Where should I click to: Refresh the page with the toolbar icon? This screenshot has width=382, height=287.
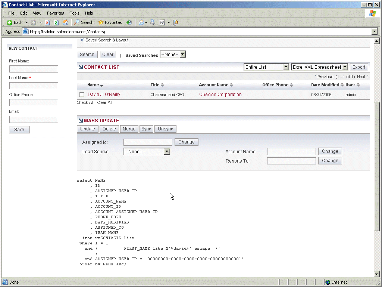[x=56, y=22]
